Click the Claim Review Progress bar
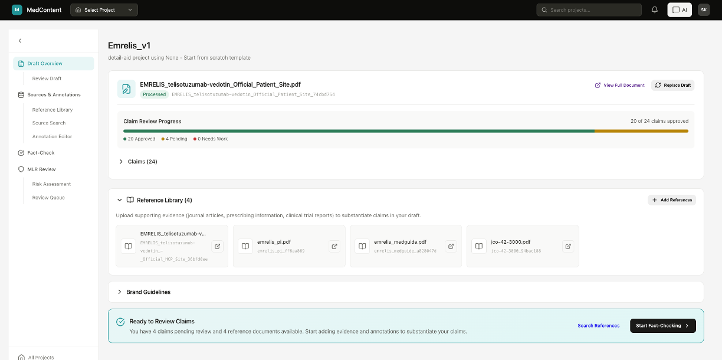The width and height of the screenshot is (722, 360). tap(405, 130)
